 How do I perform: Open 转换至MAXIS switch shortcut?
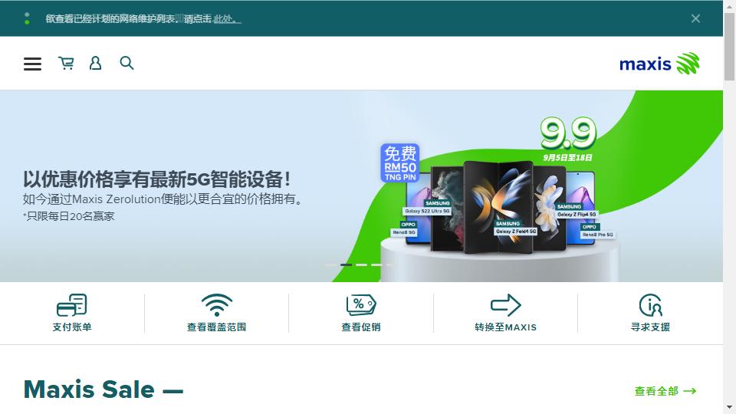click(x=505, y=313)
